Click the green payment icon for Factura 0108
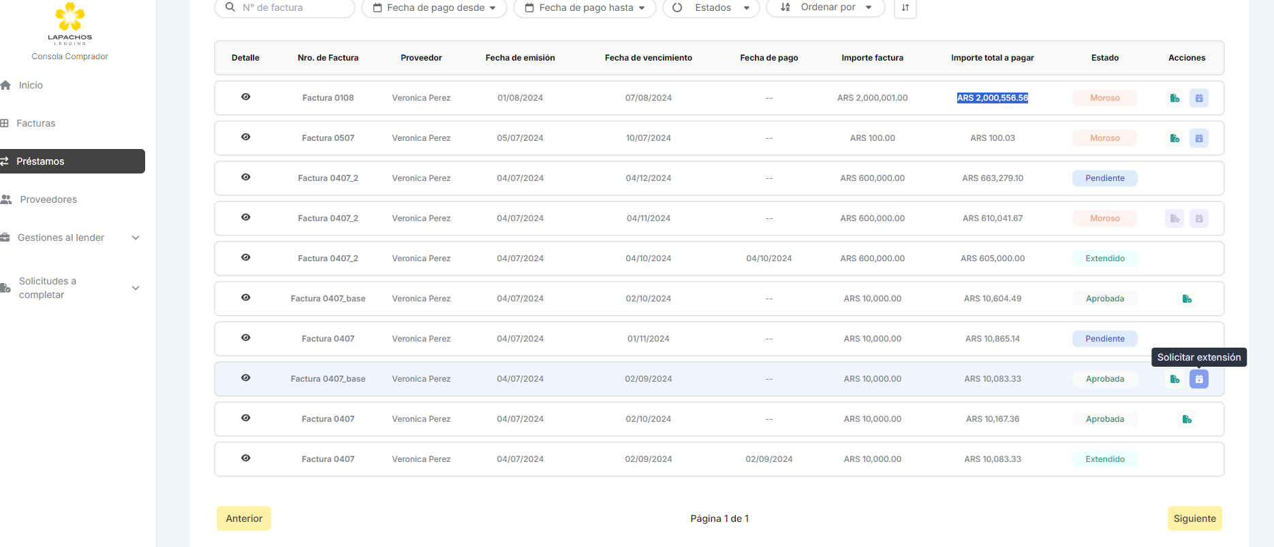The width and height of the screenshot is (1274, 547). coord(1175,98)
